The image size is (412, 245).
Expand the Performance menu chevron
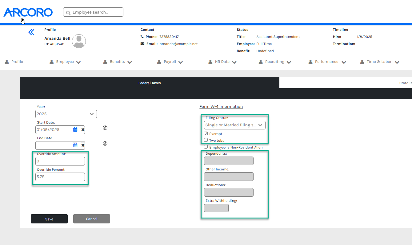tap(344, 62)
